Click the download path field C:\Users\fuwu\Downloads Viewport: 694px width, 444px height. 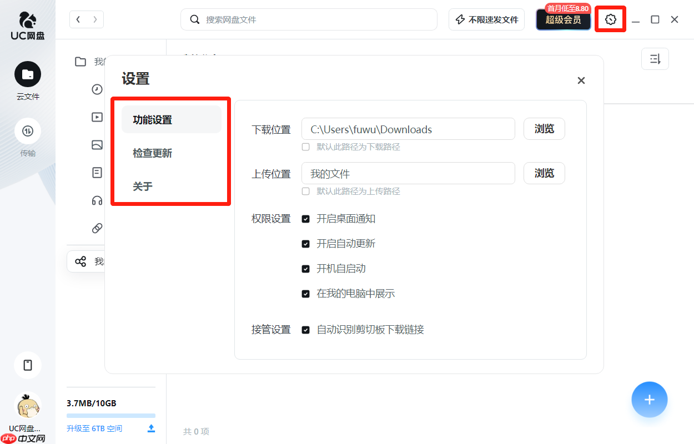[408, 129]
